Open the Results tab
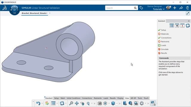This screenshot has width=191, height=107. (113, 98)
